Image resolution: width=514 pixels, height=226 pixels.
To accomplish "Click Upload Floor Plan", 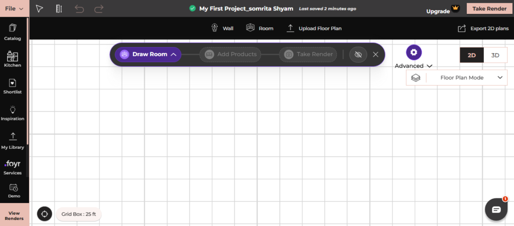I will pyautogui.click(x=314, y=28).
